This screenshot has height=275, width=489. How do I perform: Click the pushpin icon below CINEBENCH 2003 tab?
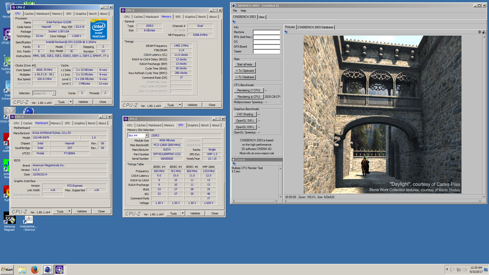pyautogui.click(x=234, y=22)
